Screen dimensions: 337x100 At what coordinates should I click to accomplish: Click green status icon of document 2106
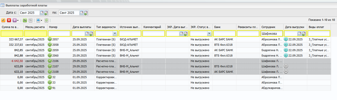coord(50,61)
